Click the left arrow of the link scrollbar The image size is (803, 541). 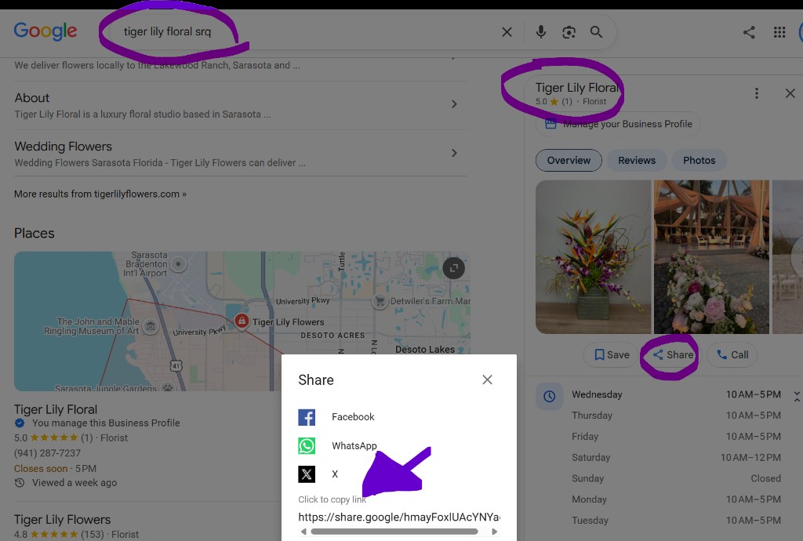click(303, 532)
